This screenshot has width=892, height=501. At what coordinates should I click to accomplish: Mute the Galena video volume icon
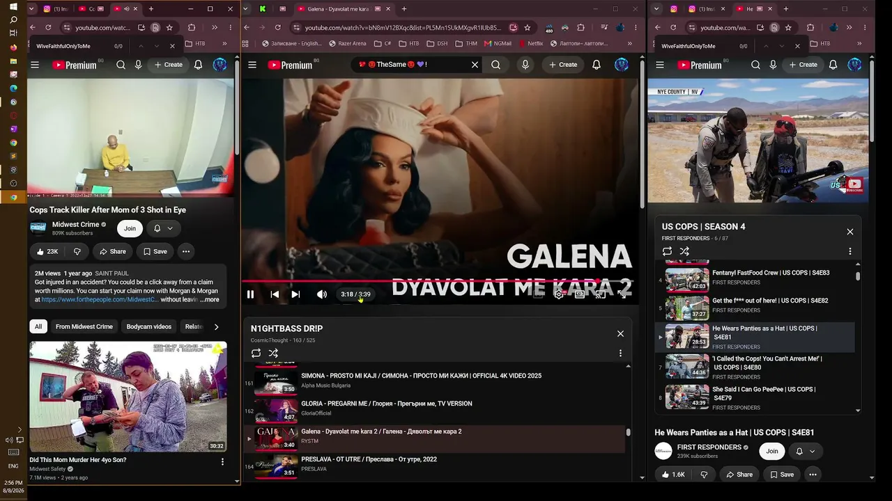(x=321, y=294)
